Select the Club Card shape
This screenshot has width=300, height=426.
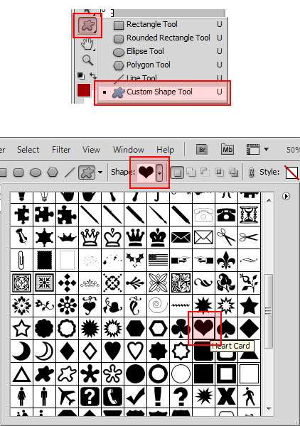(x=181, y=328)
